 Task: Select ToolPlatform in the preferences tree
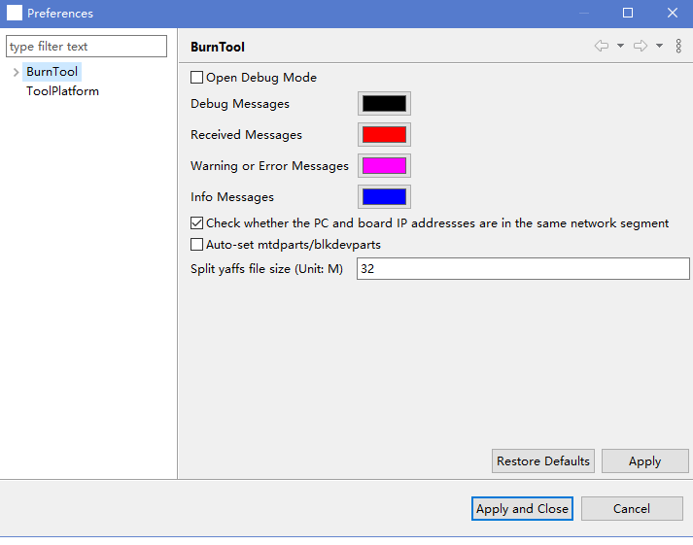(x=62, y=91)
